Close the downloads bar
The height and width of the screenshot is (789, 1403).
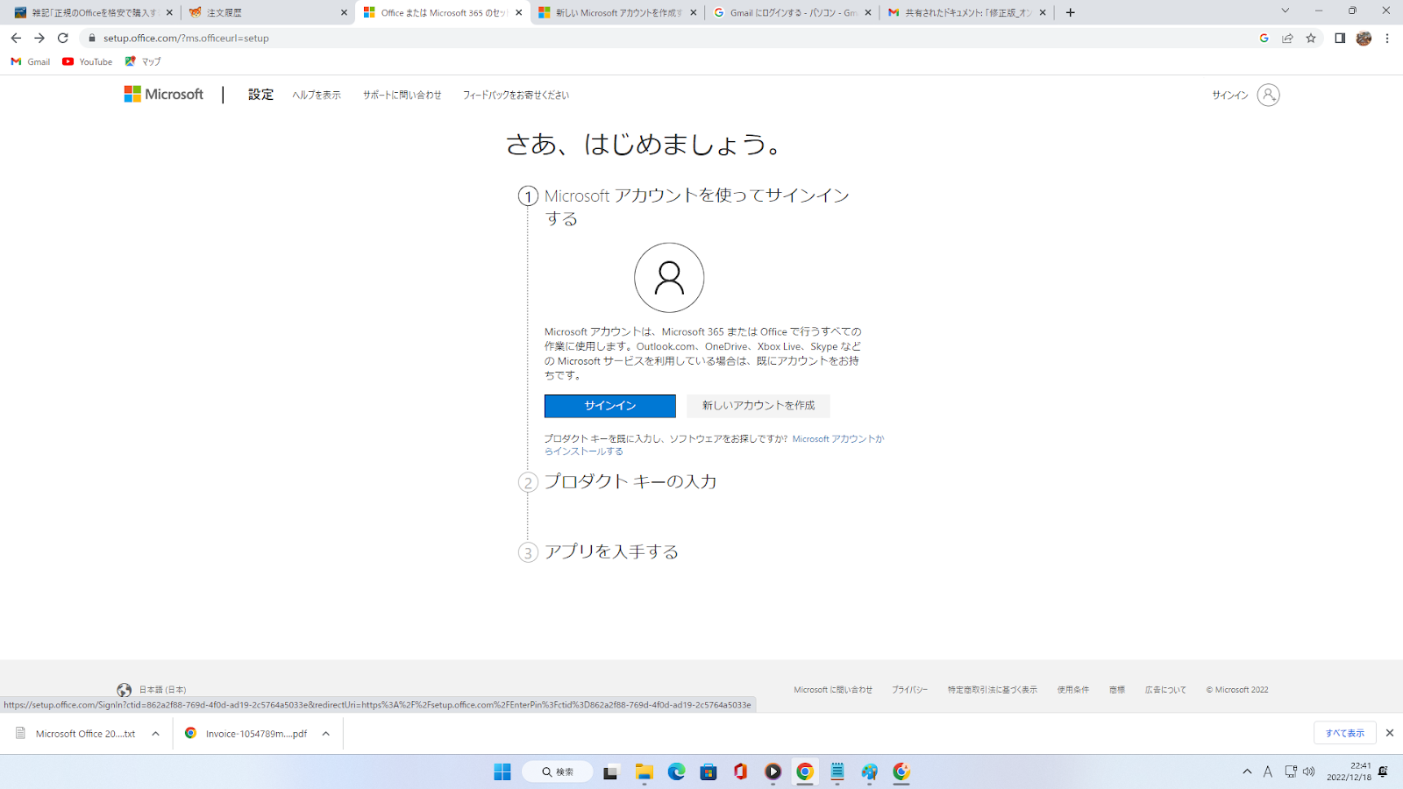coord(1389,733)
